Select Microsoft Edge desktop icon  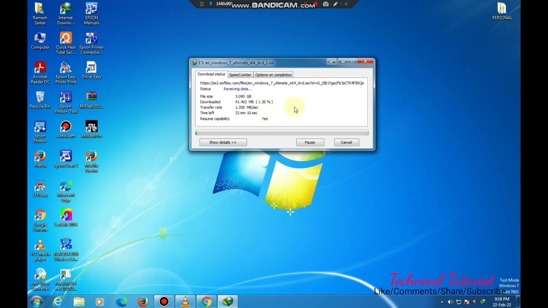[66, 191]
